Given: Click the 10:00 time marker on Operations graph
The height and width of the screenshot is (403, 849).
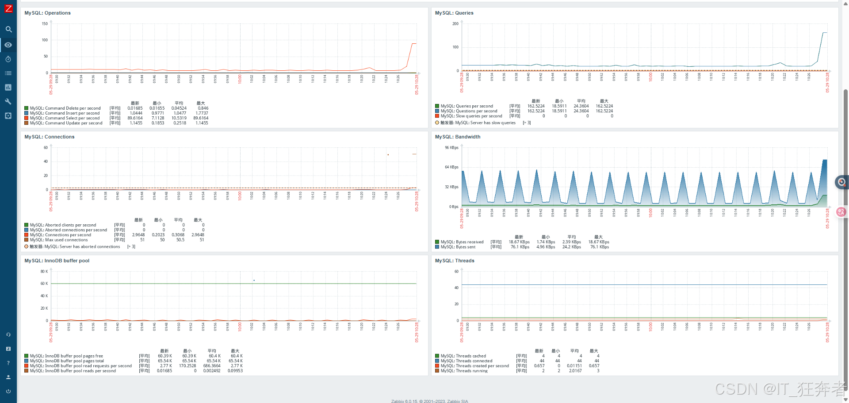Looking at the screenshot, I should pos(240,79).
